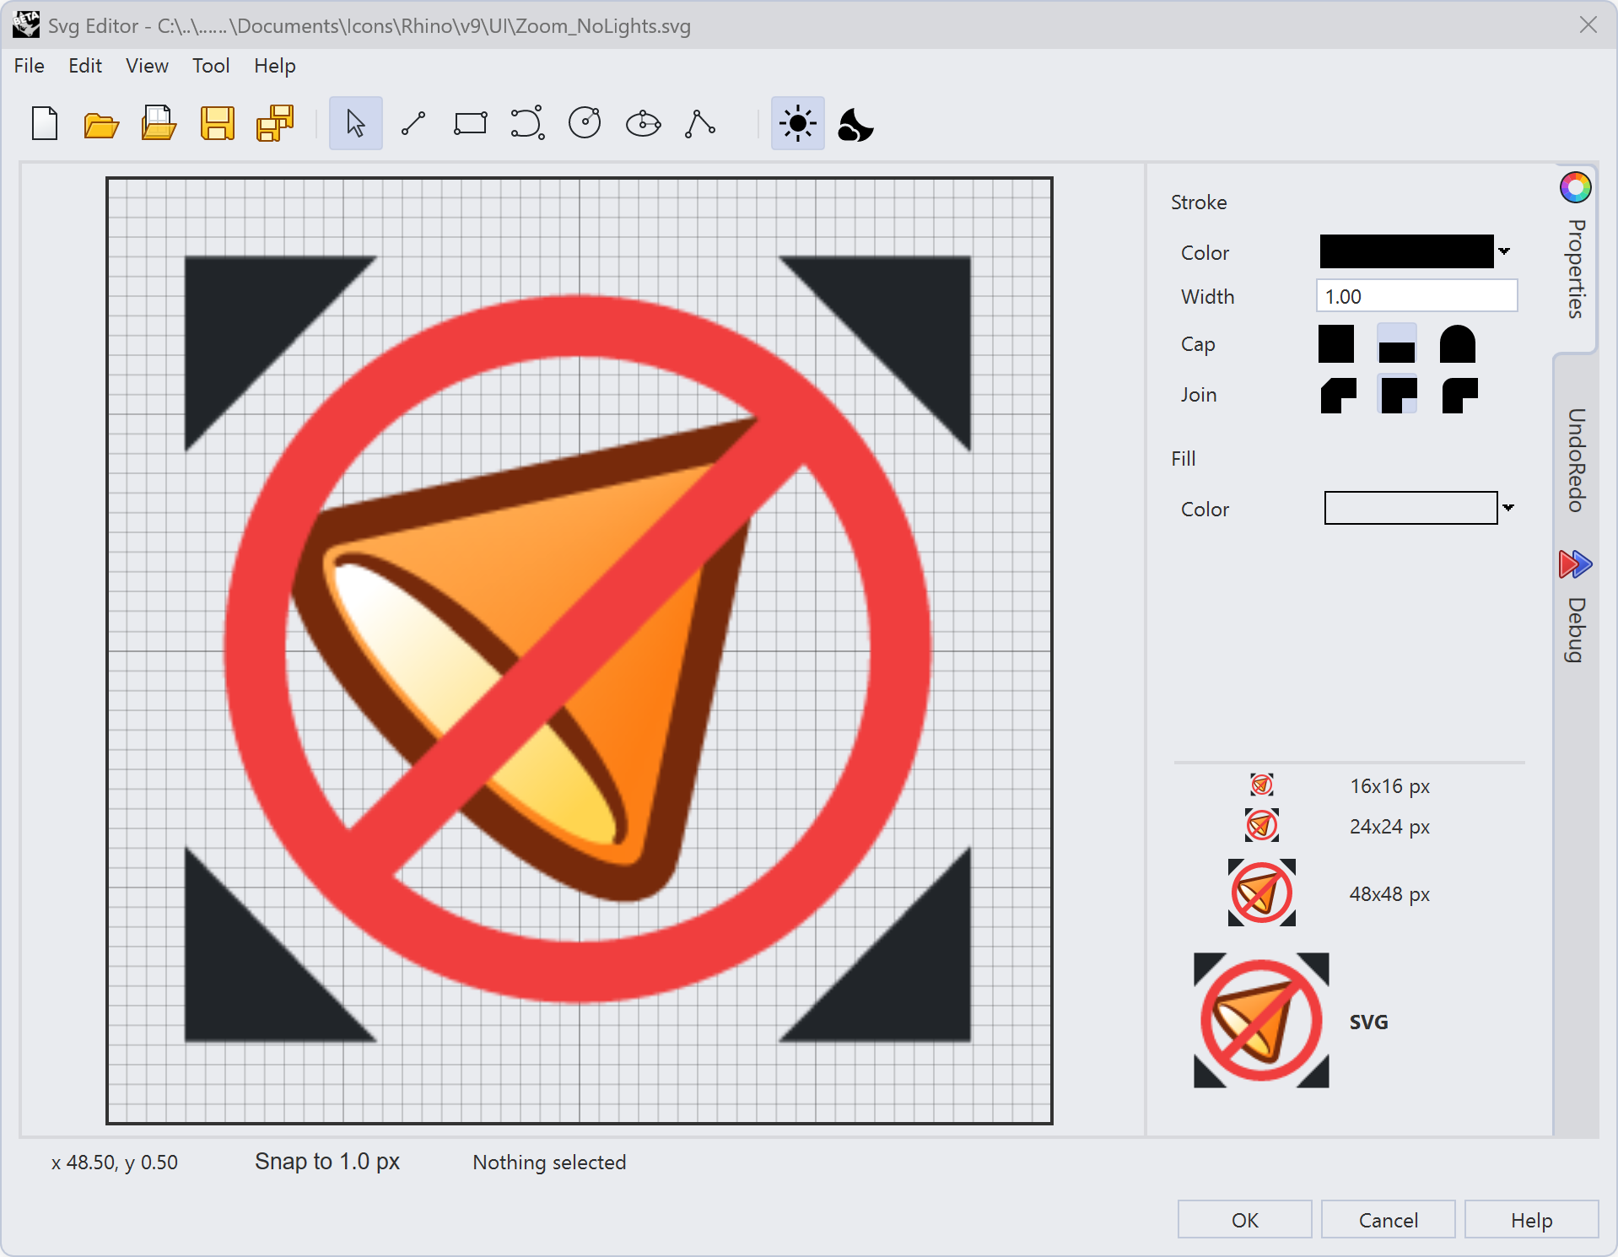Click the 'Stroke' section heading
The height and width of the screenshot is (1257, 1618).
(x=1199, y=202)
